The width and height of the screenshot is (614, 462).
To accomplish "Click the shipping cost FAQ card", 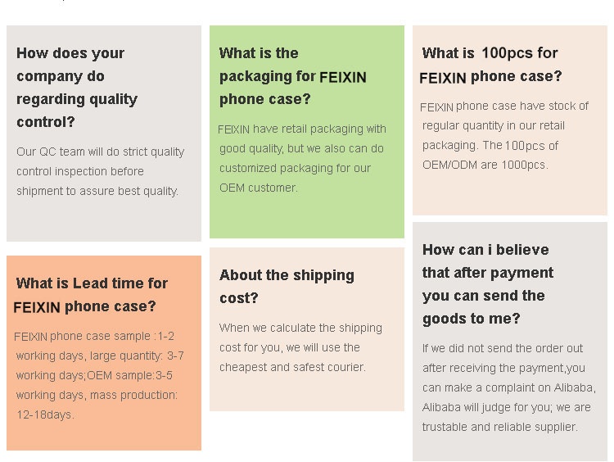I will point(307,329).
